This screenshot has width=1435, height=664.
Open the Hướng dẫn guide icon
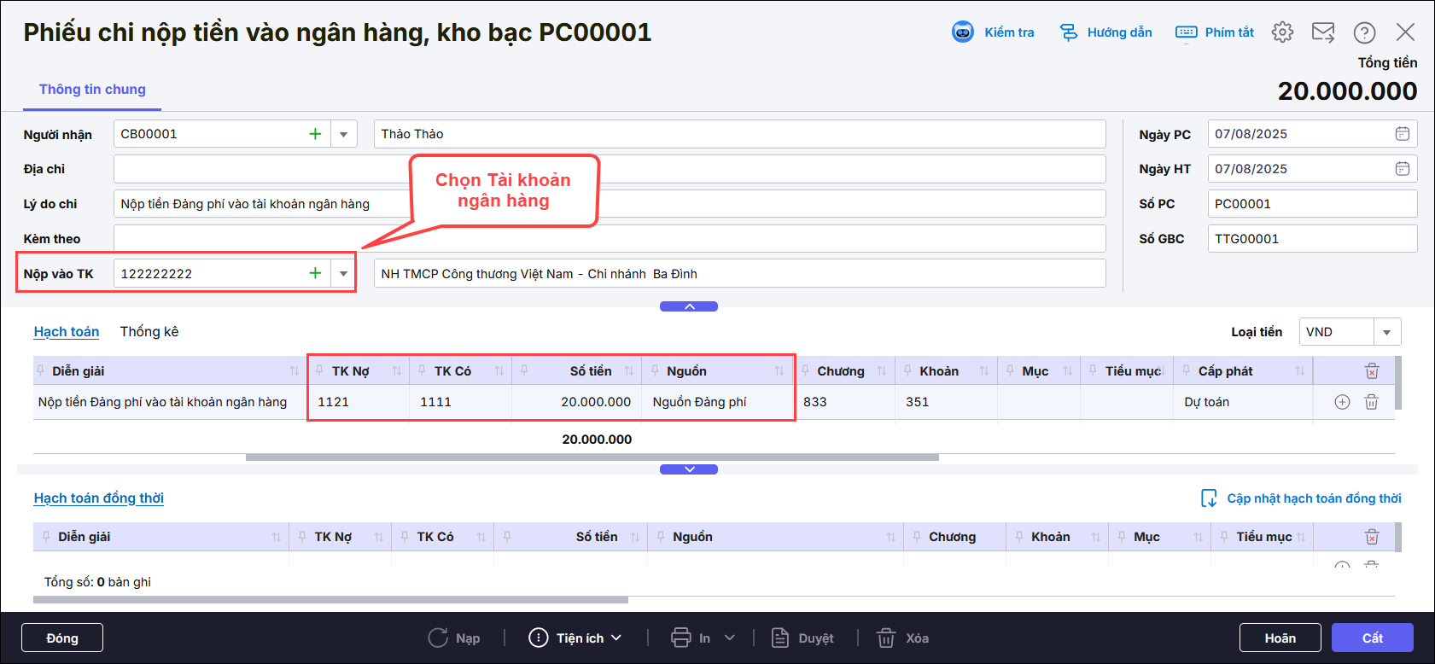pos(1069,32)
